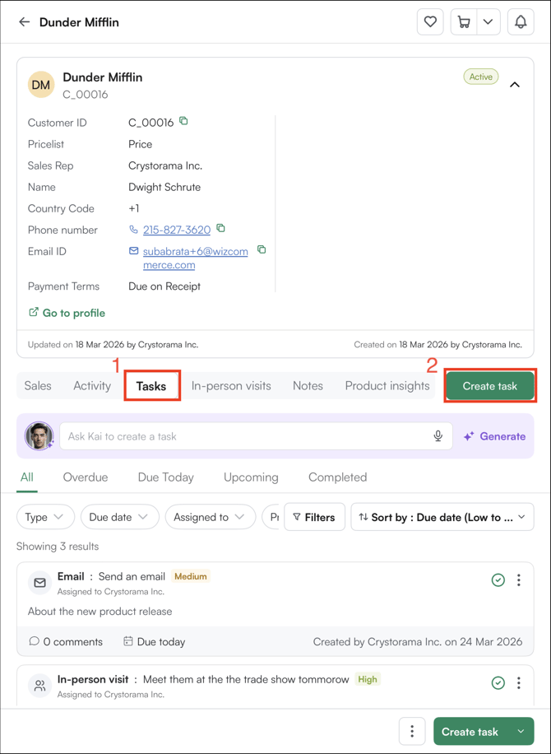
Task: Click the Due today calendar label
Action: pyautogui.click(x=155, y=641)
